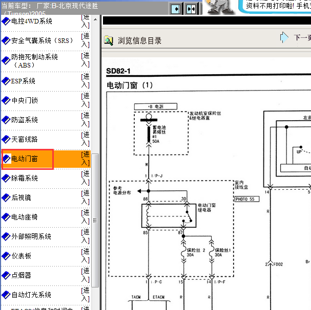Click the PHOTO 55 label in diagram
The image size is (311, 310).
pyautogui.click(x=247, y=199)
